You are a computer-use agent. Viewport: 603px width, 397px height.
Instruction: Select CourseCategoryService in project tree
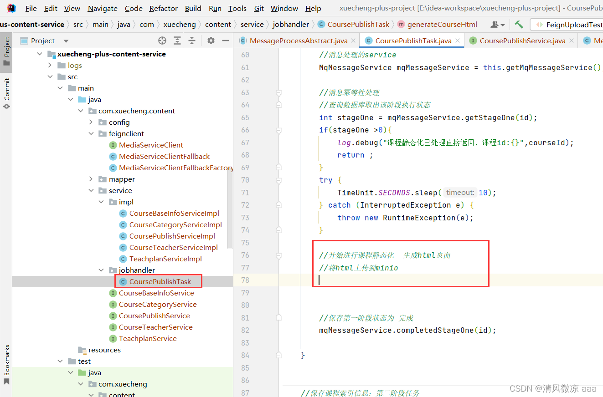[x=158, y=304]
